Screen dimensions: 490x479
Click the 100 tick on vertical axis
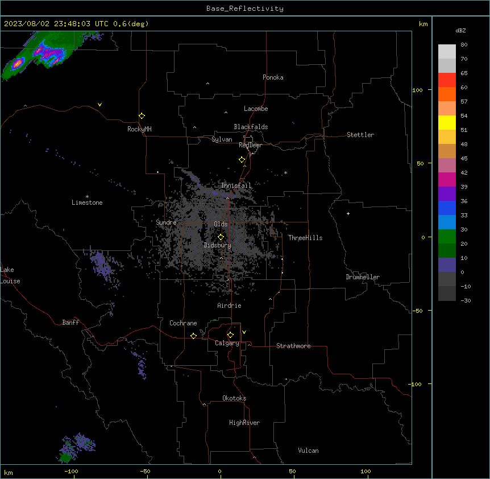(x=417, y=90)
